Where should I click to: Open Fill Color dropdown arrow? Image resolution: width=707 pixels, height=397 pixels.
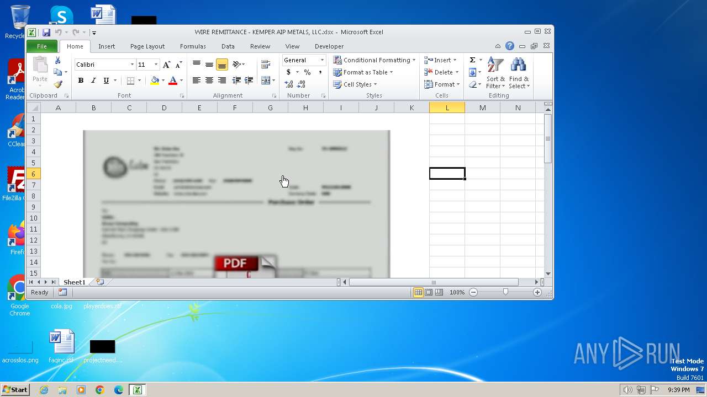point(163,81)
